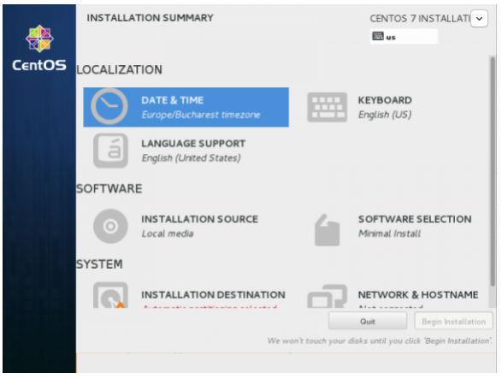Image resolution: width=502 pixels, height=379 pixels.
Task: Open the SOFTWARE SELECTION label
Action: click(415, 219)
